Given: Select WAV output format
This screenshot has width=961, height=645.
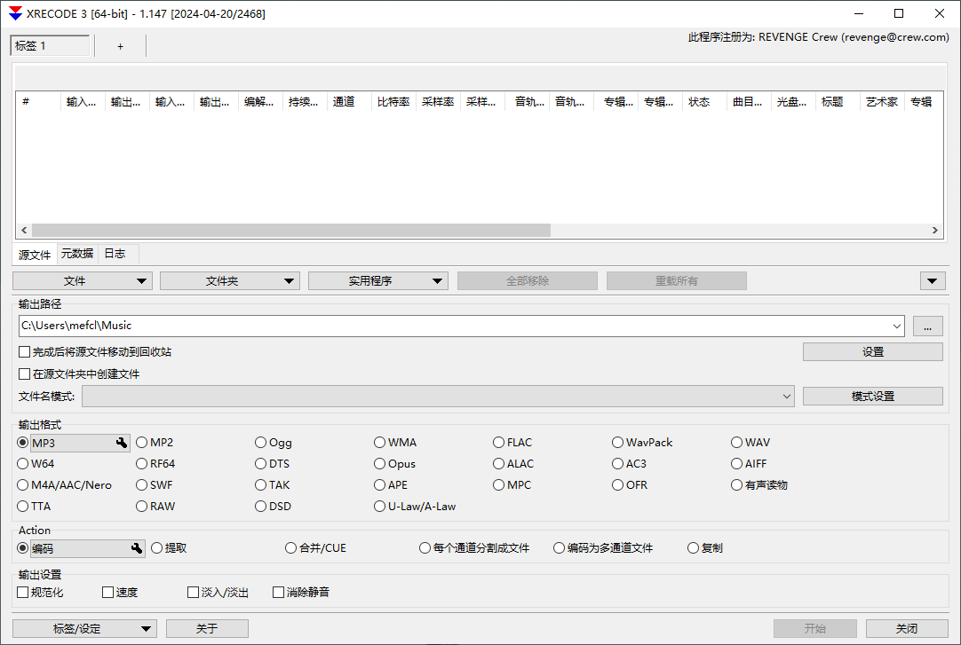Looking at the screenshot, I should (737, 442).
